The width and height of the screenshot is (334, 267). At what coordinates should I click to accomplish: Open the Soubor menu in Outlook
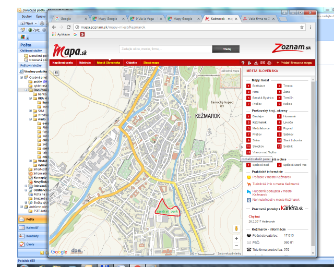[27, 16]
